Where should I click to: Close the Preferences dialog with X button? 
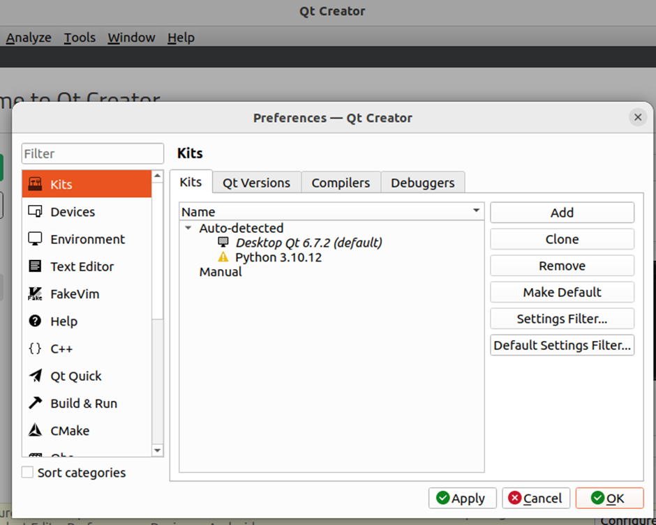(638, 117)
